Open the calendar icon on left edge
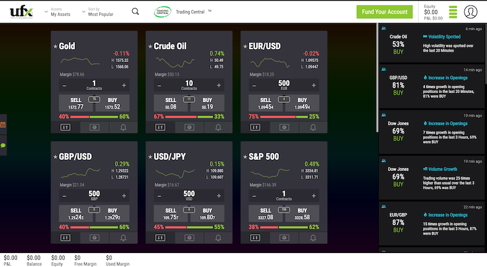 3,125
